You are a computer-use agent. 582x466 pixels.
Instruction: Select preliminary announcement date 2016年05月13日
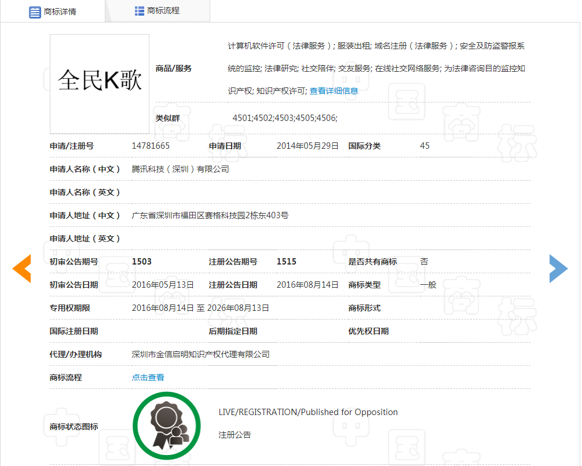[x=163, y=285]
